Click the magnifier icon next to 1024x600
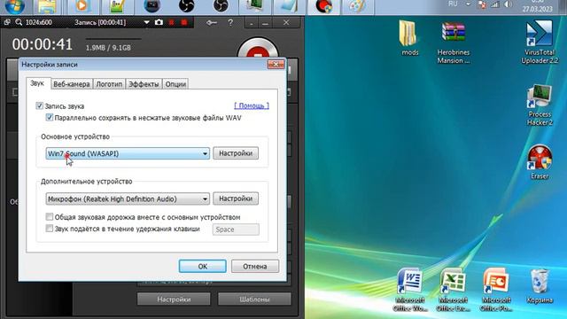567x319 pixels. coord(19,22)
